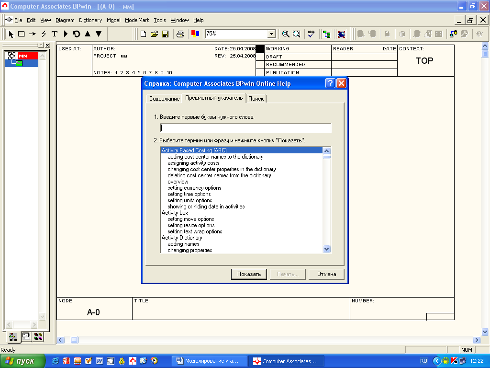Select 'setting currency options' index entry
The height and width of the screenshot is (368, 490).
pyautogui.click(x=194, y=188)
